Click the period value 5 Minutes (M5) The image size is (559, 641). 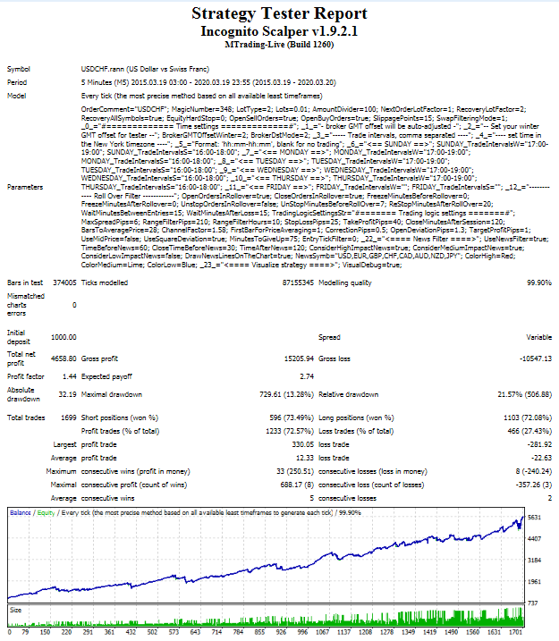point(106,82)
